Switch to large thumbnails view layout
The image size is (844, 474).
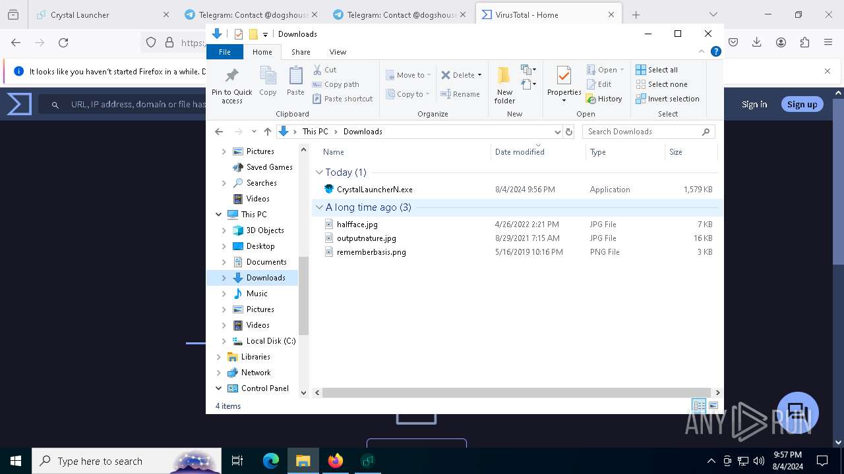(713, 406)
